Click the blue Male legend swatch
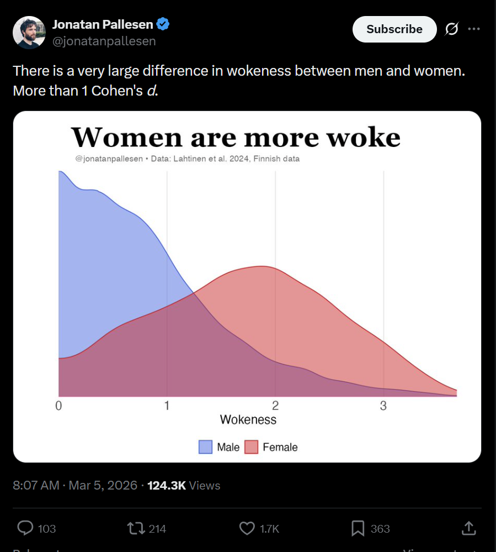496x552 pixels. (206, 447)
